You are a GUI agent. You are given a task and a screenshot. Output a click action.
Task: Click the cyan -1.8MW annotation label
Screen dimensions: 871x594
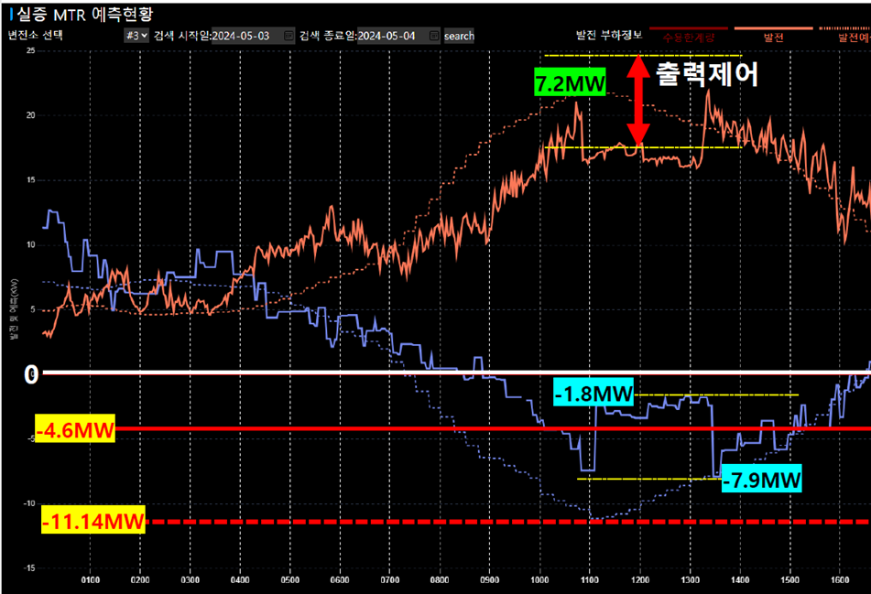pos(594,394)
